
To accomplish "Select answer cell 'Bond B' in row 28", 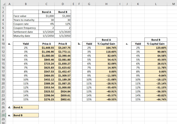I will [26, 115].
